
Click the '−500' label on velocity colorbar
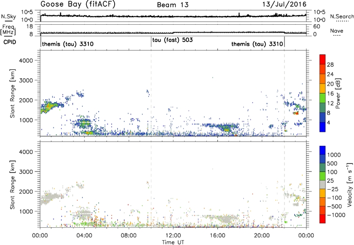click(335, 207)
